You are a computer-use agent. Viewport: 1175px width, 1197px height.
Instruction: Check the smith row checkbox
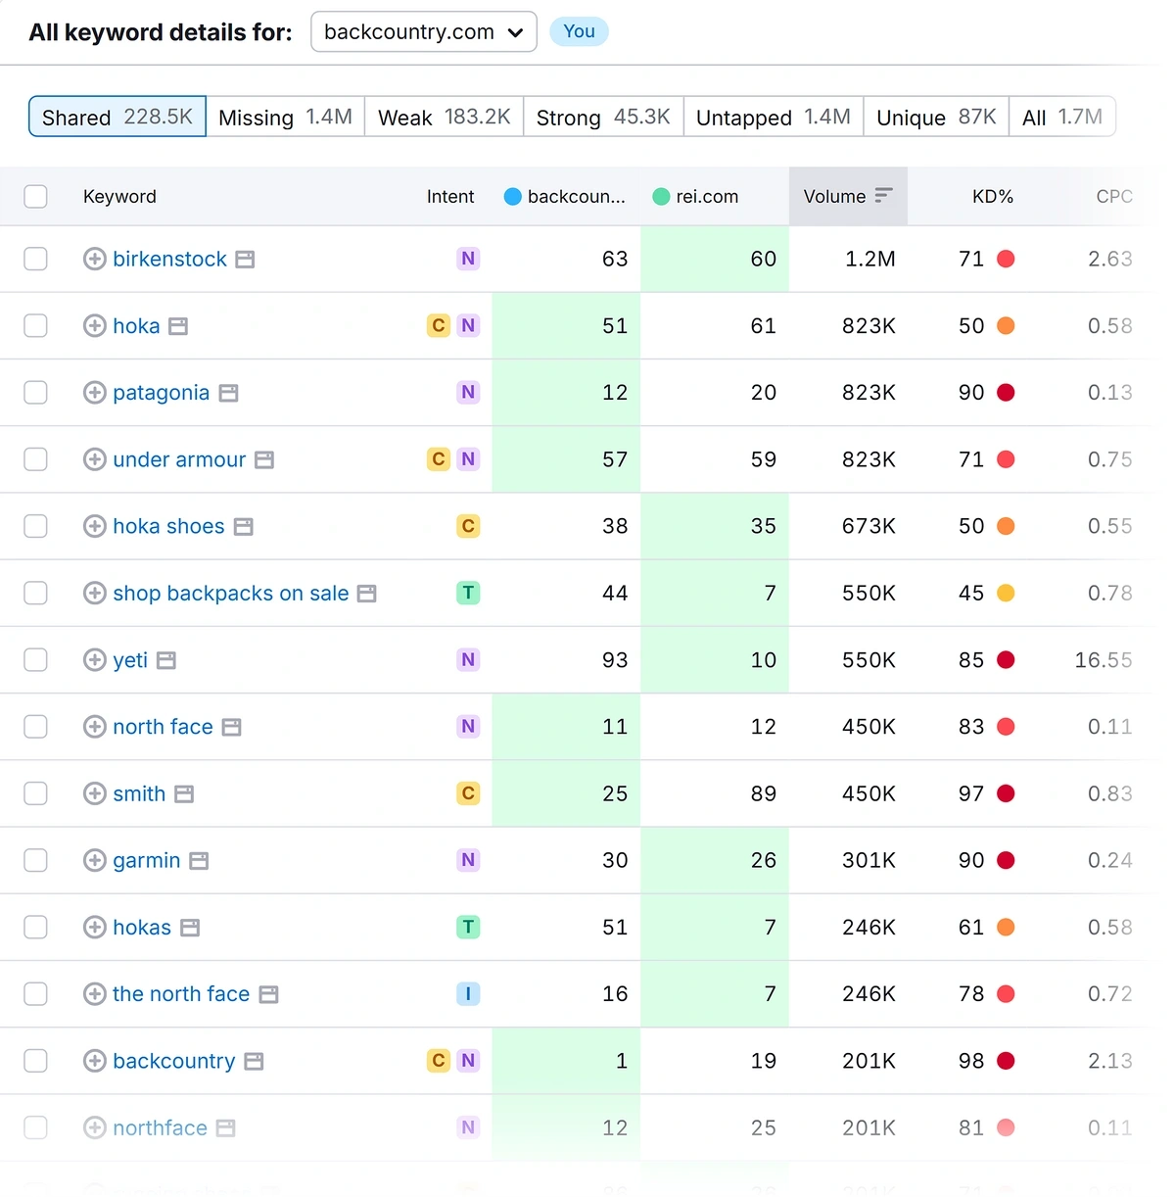(x=36, y=793)
